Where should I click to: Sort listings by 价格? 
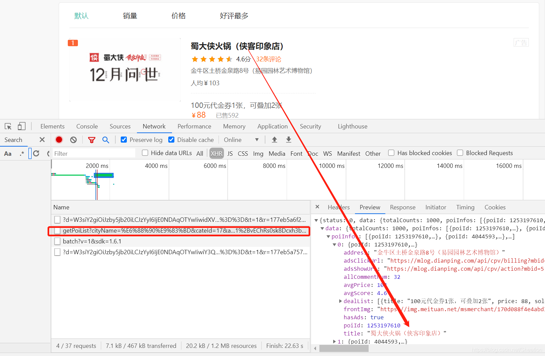(x=178, y=16)
